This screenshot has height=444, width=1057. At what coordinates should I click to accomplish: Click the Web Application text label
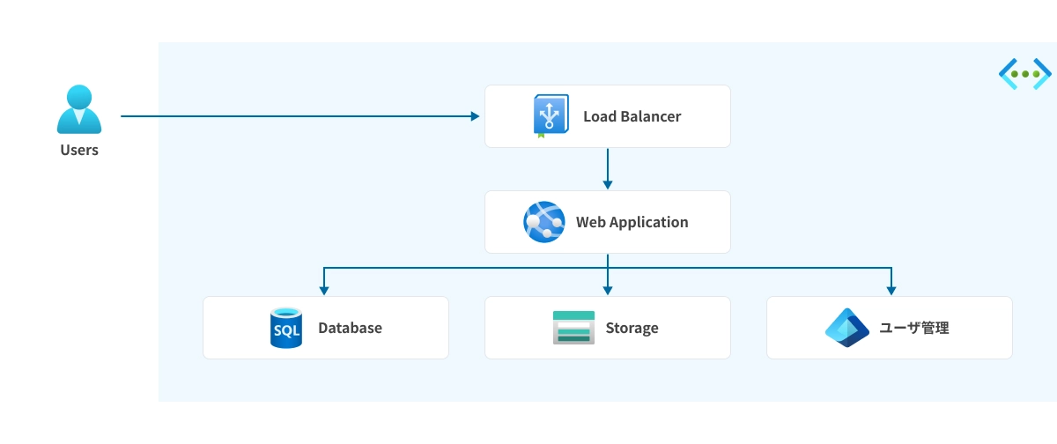pyautogui.click(x=632, y=222)
